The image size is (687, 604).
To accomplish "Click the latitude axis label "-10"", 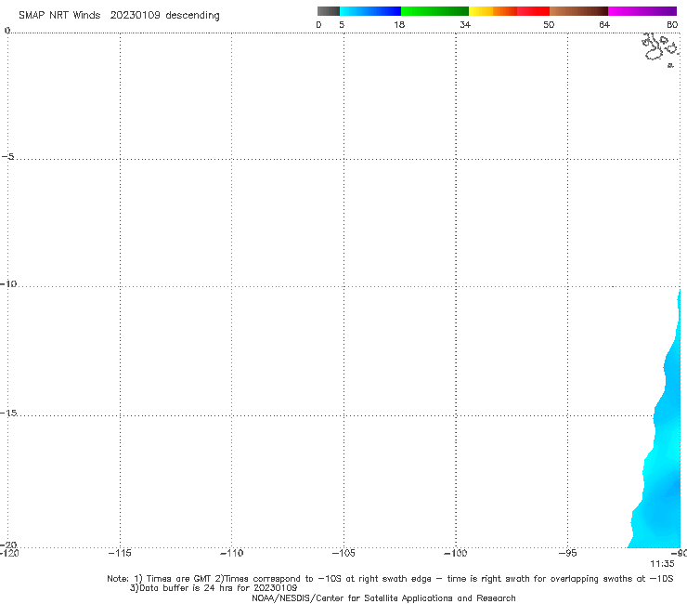I will (x=8, y=283).
